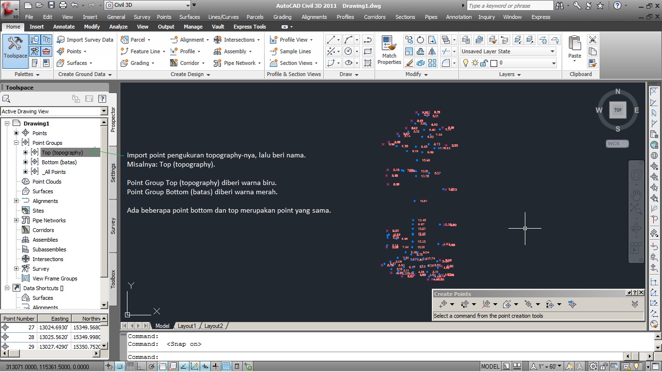662x372 pixels.
Task: Select the Bottom (batas) point group
Action: pos(59,162)
